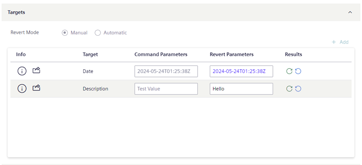Screen dimensions: 362x165
Task: Click green execute icon in Description row
Action: pos(289,89)
